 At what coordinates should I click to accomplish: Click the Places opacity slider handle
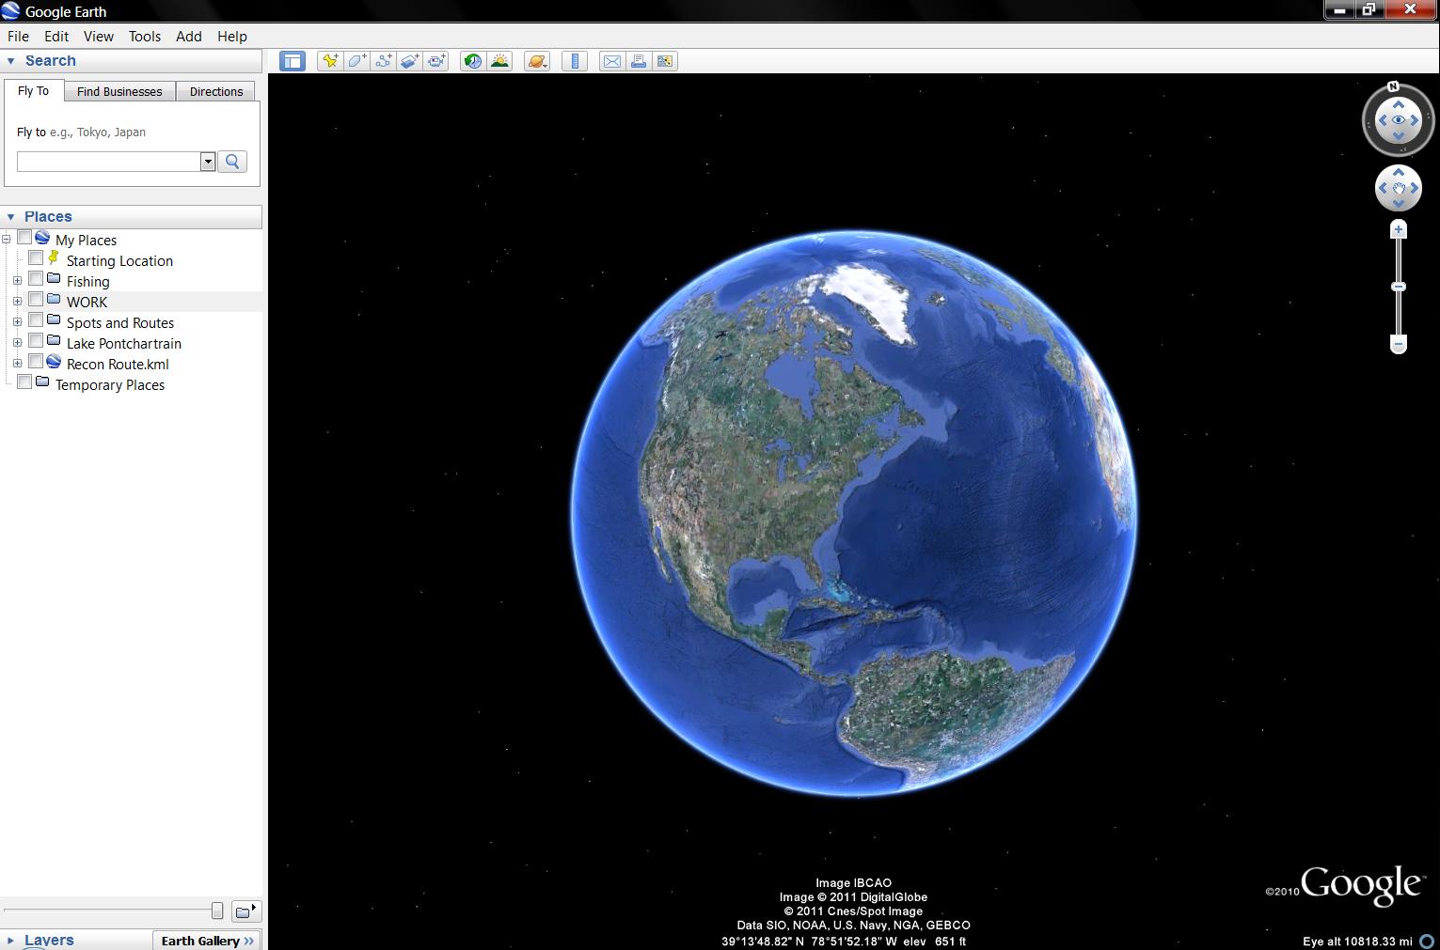217,911
